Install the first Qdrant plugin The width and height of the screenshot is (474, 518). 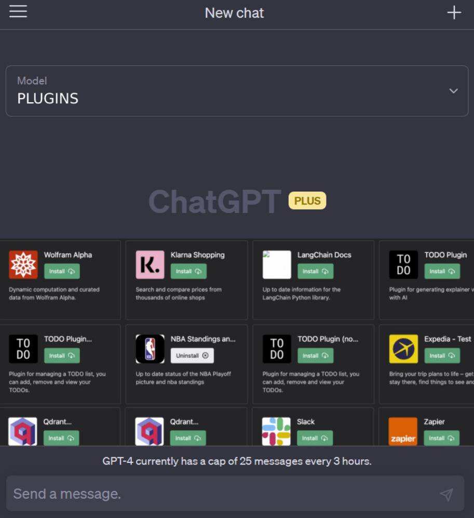pos(61,438)
